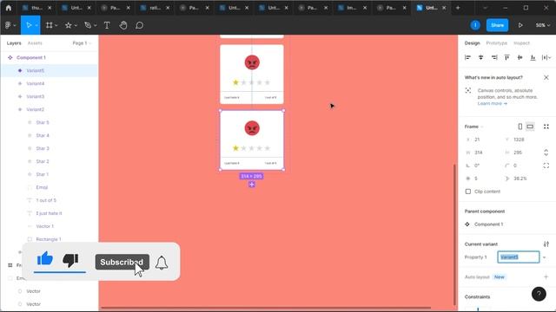
Task: Switch to the Assets tab
Action: click(35, 43)
